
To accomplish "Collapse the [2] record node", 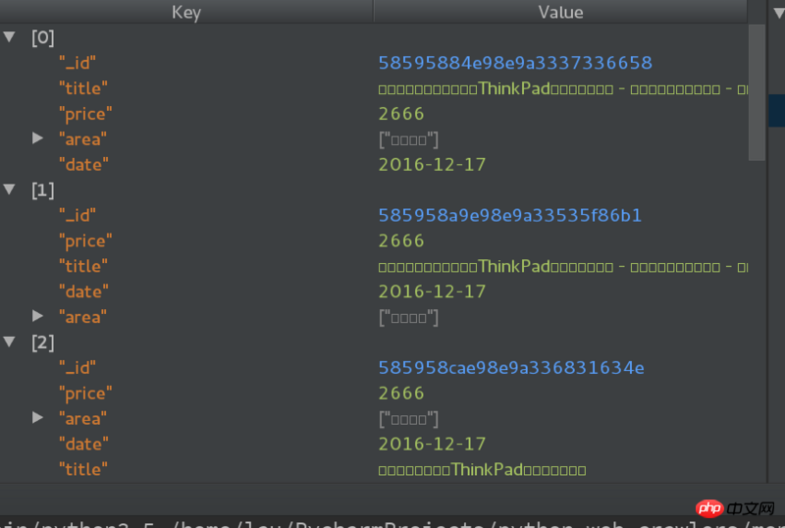I will 9,343.
